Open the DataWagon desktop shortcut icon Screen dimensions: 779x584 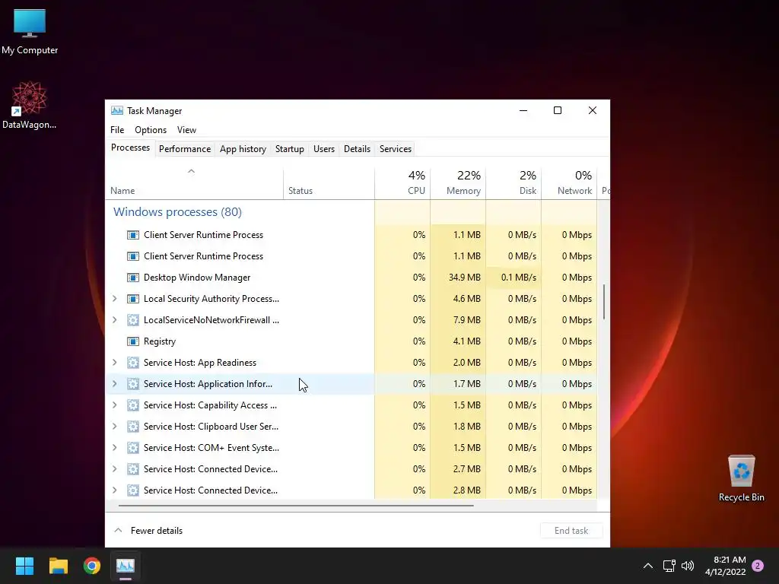click(x=30, y=105)
